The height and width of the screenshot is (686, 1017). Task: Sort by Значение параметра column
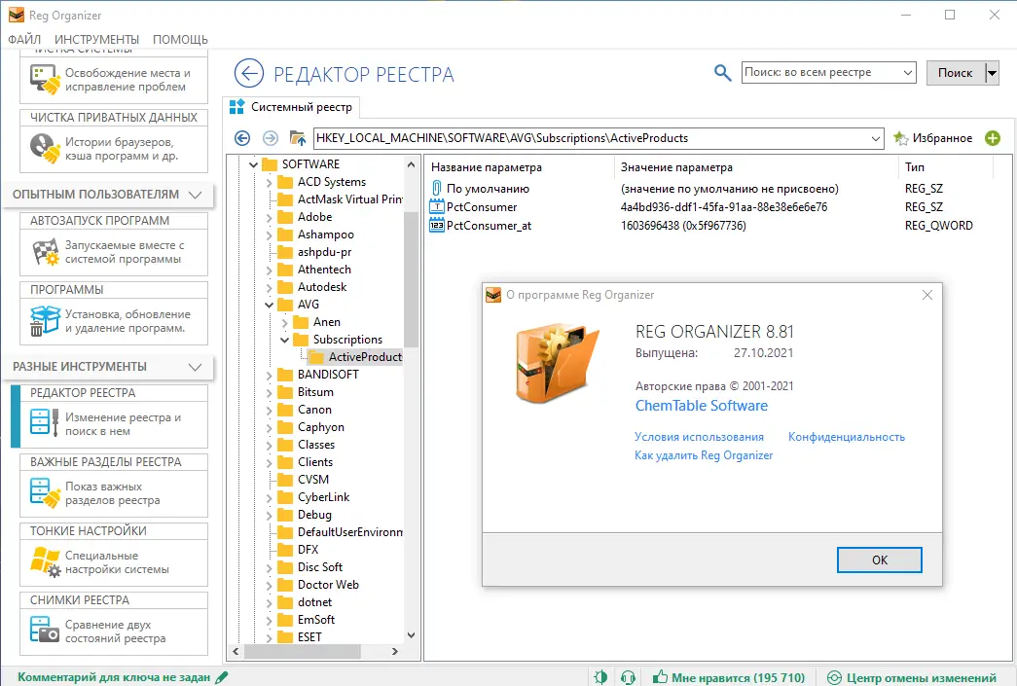pos(676,167)
